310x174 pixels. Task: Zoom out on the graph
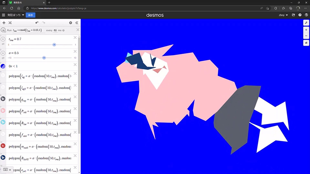[306, 36]
